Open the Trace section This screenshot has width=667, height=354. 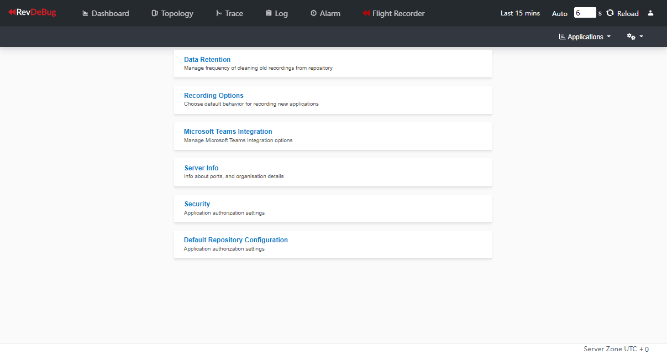(229, 13)
